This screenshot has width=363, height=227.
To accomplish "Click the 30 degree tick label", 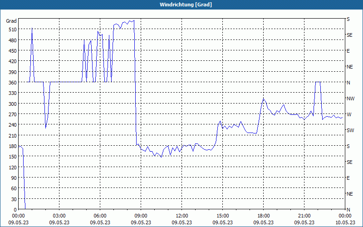I will (x=14, y=199).
